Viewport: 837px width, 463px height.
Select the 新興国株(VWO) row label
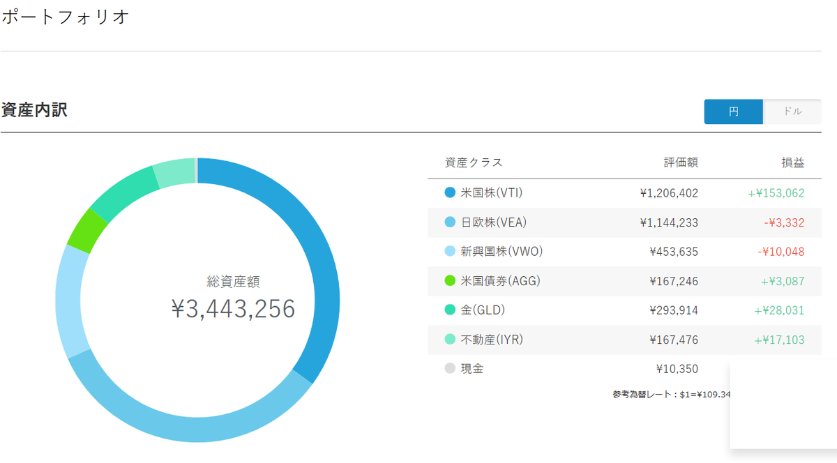pyautogui.click(x=502, y=252)
